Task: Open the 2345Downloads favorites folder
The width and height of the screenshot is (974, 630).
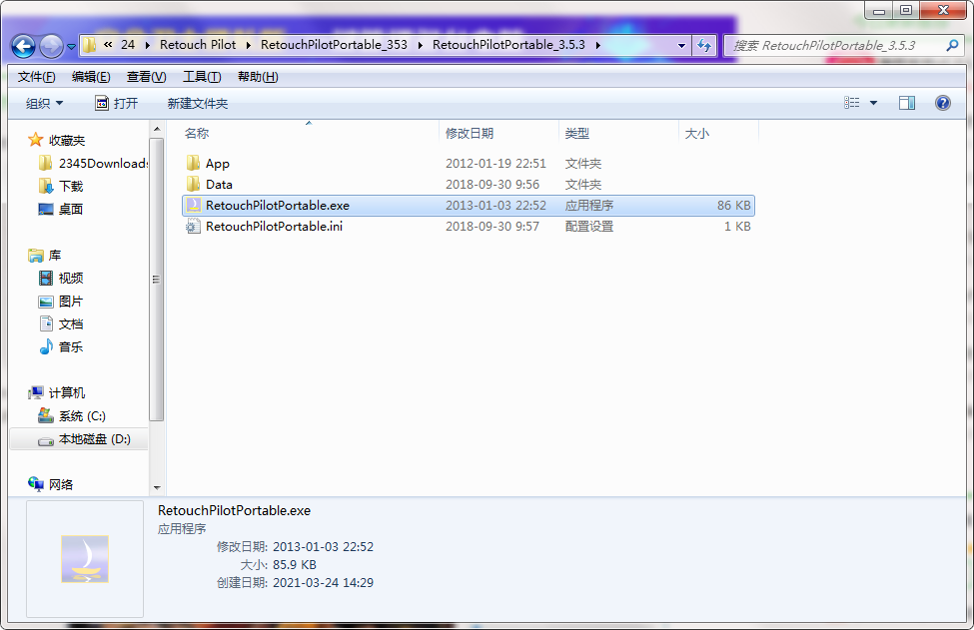Action: [x=93, y=164]
